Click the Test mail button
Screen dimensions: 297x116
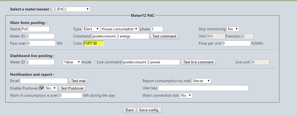(78, 81)
